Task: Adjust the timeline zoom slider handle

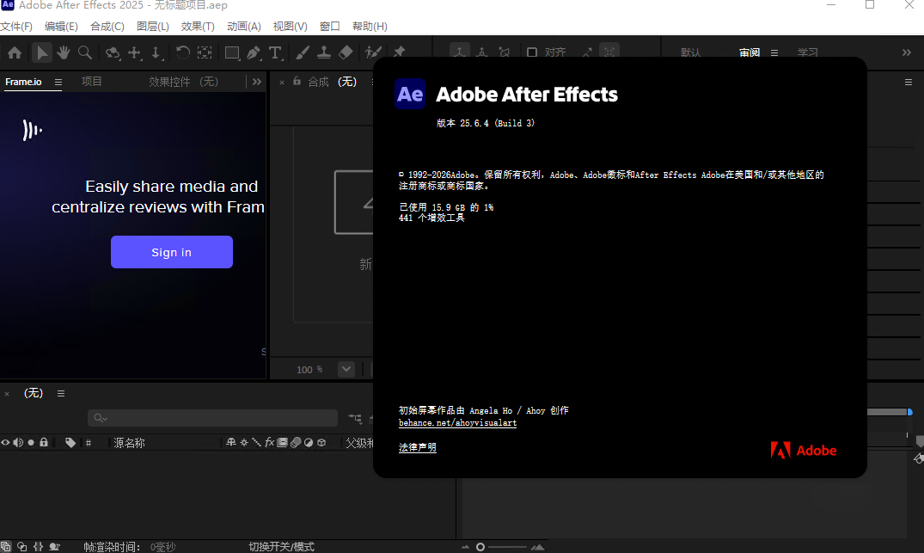Action: coord(480,547)
